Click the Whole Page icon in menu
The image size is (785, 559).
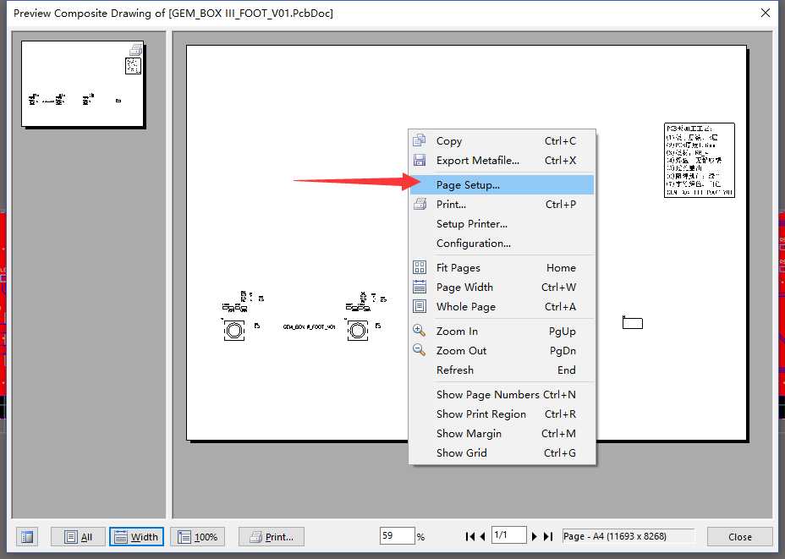point(419,307)
